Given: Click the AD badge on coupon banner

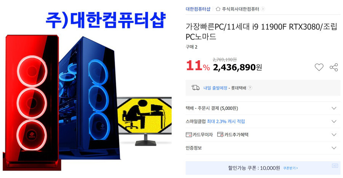Looking at the screenshot, I should point(335,166).
